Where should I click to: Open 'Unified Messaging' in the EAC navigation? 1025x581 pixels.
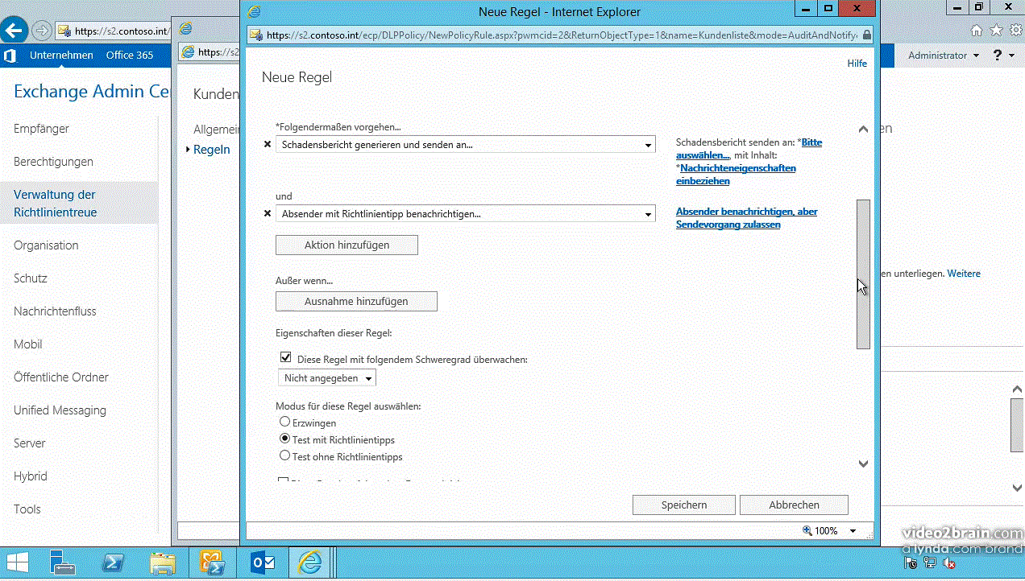point(60,410)
